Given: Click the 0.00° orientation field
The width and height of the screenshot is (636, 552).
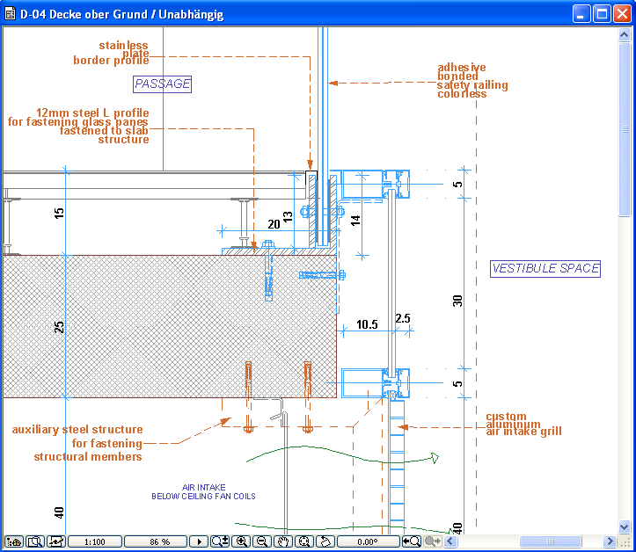Looking at the screenshot, I should (369, 541).
